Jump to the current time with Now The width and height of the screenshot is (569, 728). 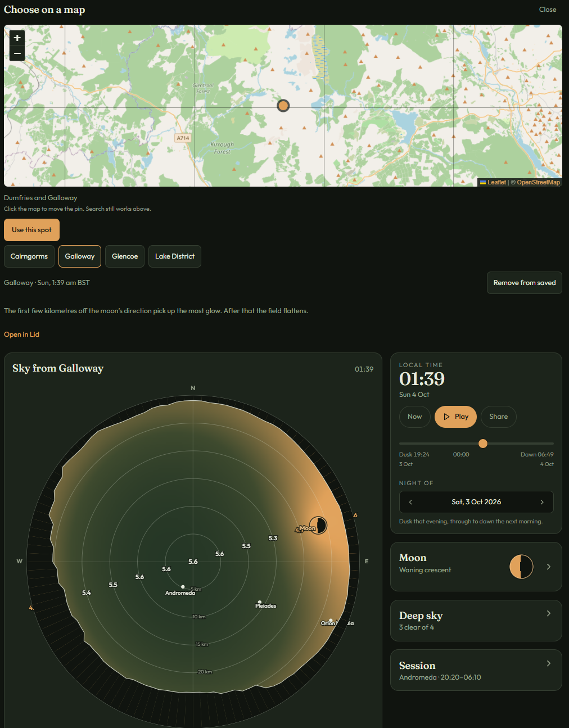(415, 417)
